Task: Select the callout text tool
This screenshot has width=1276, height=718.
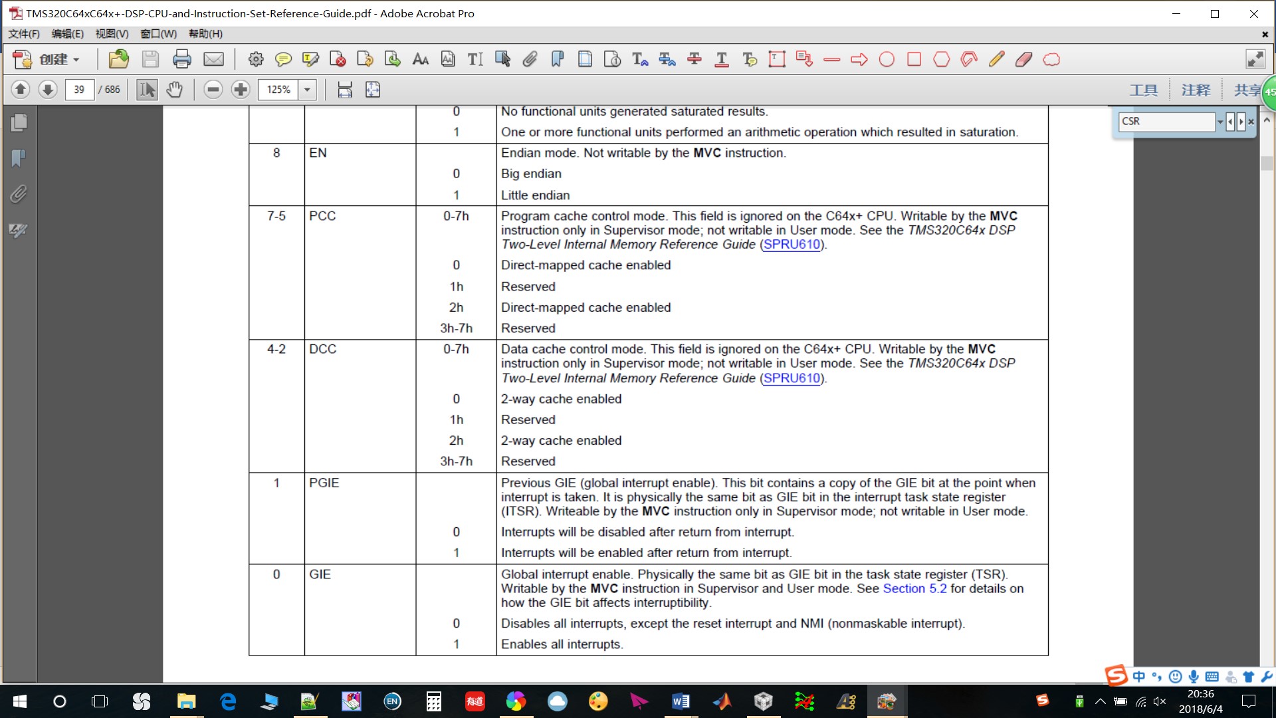Action: (804, 60)
